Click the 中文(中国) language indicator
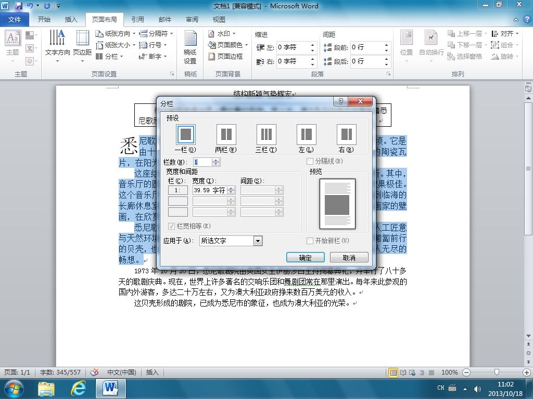This screenshot has height=399, width=533. [x=122, y=373]
